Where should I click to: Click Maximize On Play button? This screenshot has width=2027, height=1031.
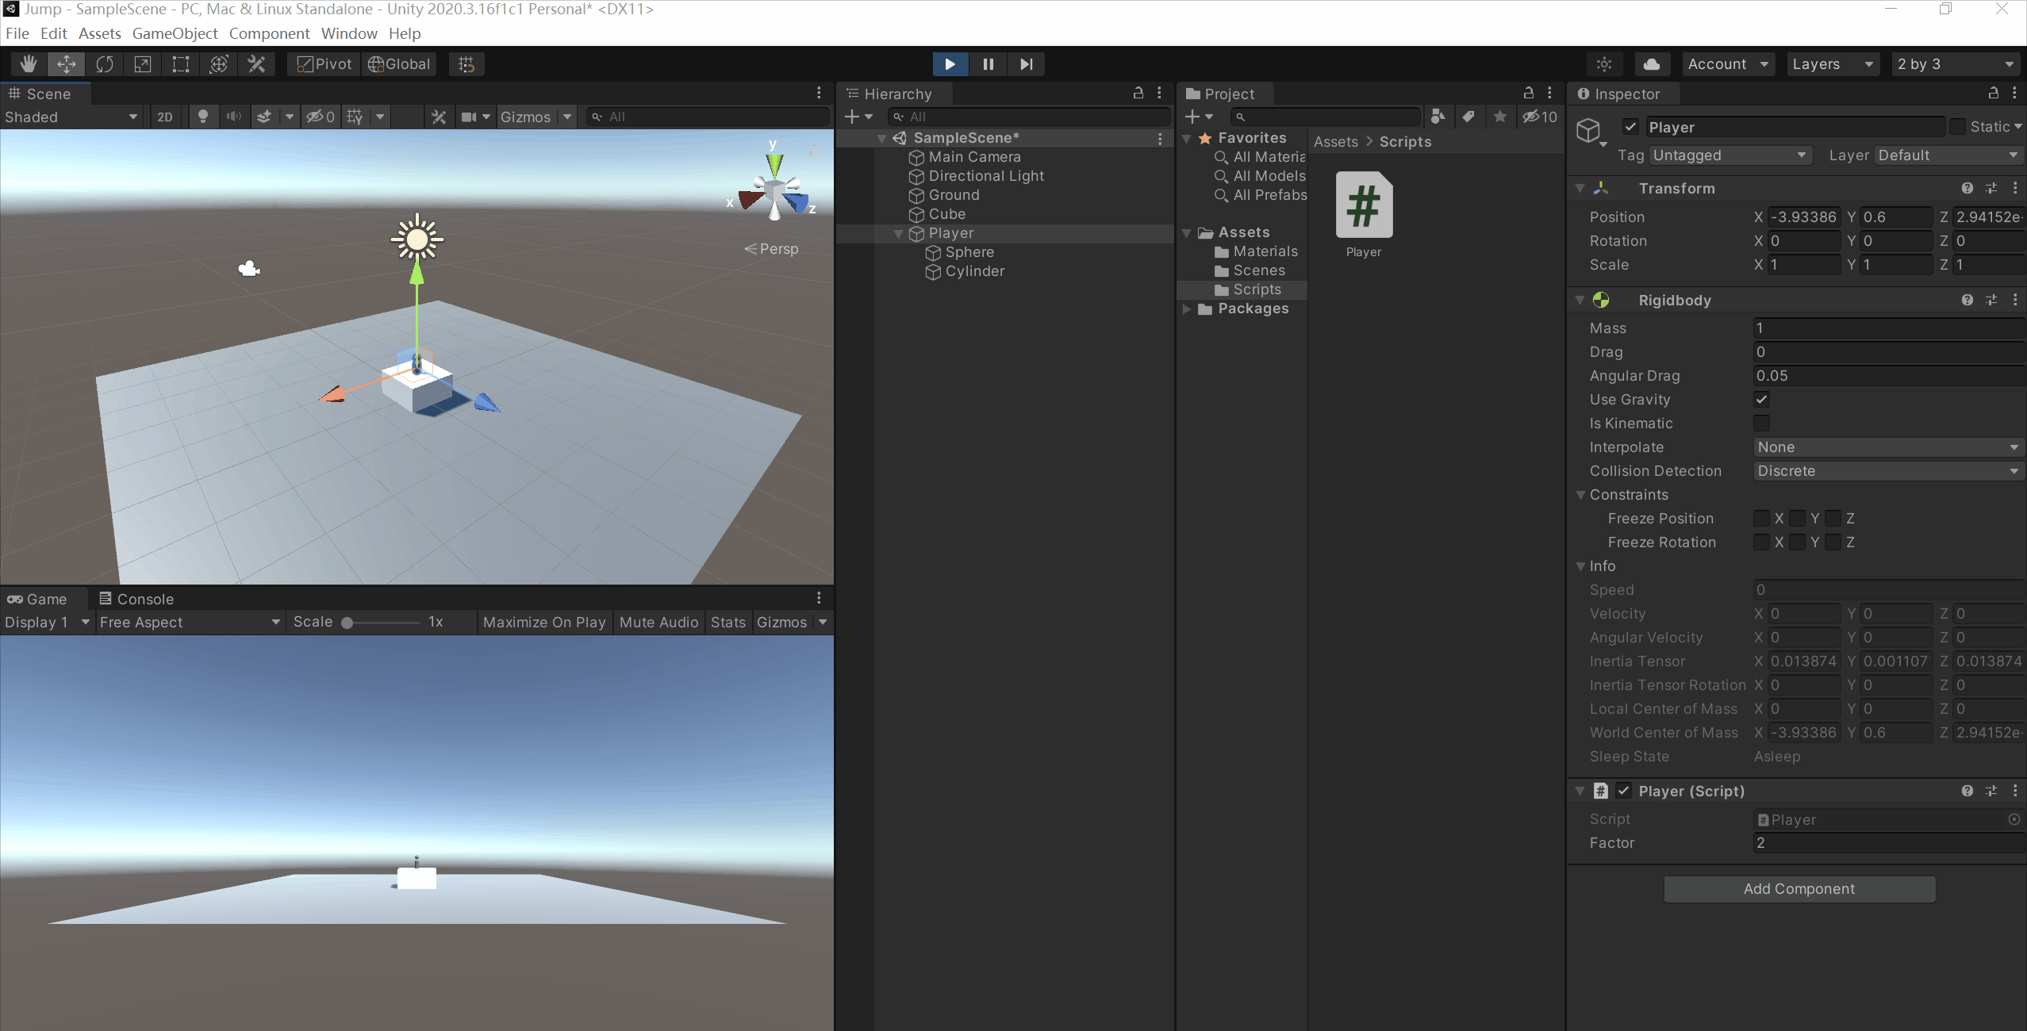click(x=543, y=623)
